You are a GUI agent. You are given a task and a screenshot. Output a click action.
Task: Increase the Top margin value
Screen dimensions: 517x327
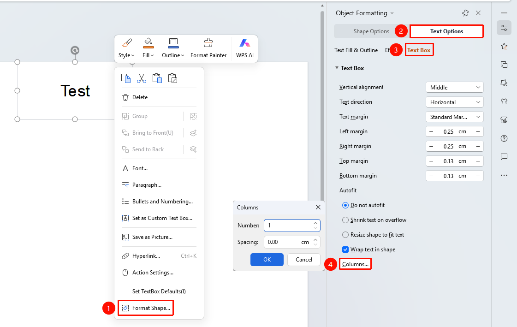(x=478, y=161)
